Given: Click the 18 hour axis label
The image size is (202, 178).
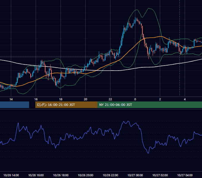Looking at the screenshot, I should point(61,99).
